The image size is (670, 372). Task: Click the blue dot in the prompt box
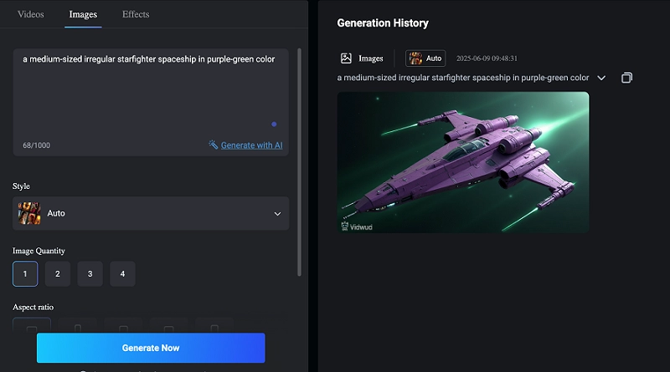[x=274, y=125]
